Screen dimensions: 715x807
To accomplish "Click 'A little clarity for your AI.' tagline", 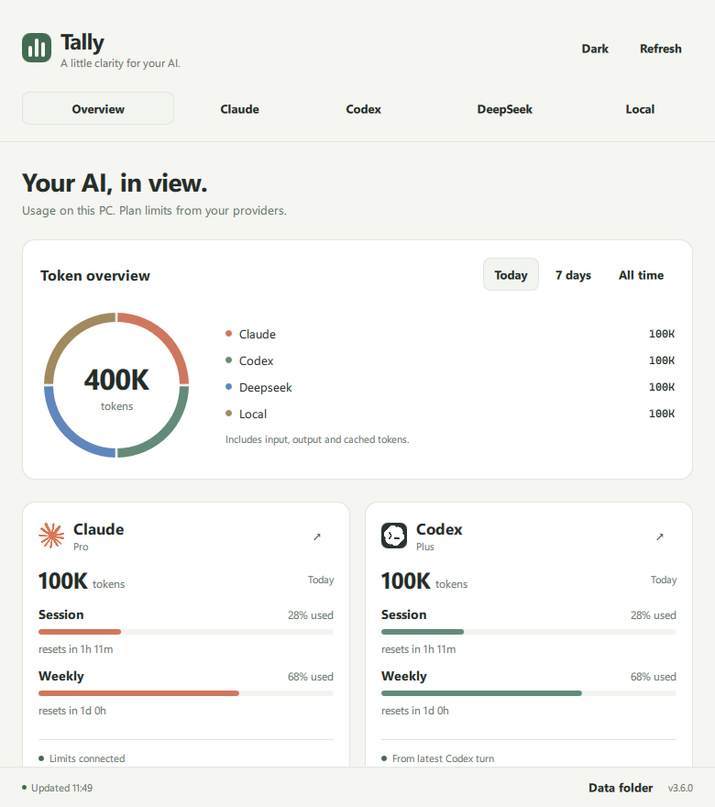I will [x=120, y=63].
